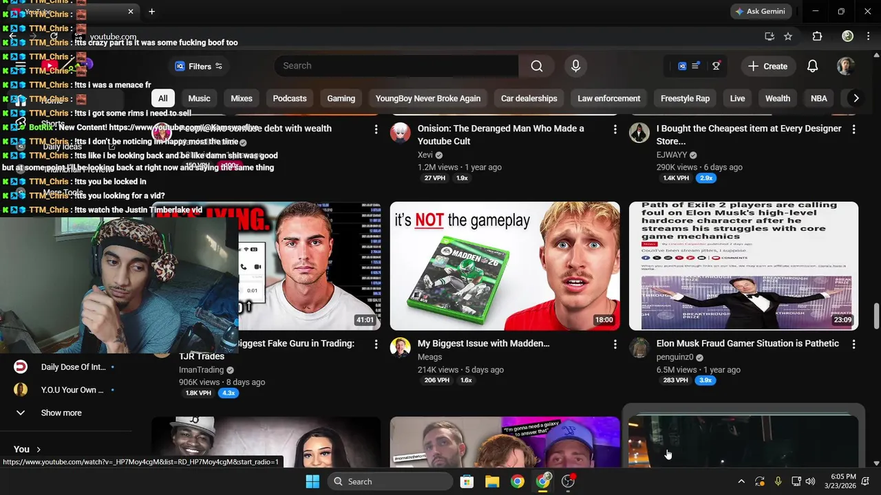Select the NBA chip
The image size is (881, 495).
(819, 98)
